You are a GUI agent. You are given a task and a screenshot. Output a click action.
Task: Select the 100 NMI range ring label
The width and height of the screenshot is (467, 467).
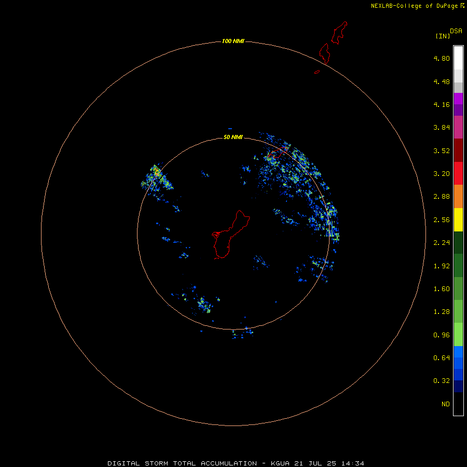(x=233, y=41)
